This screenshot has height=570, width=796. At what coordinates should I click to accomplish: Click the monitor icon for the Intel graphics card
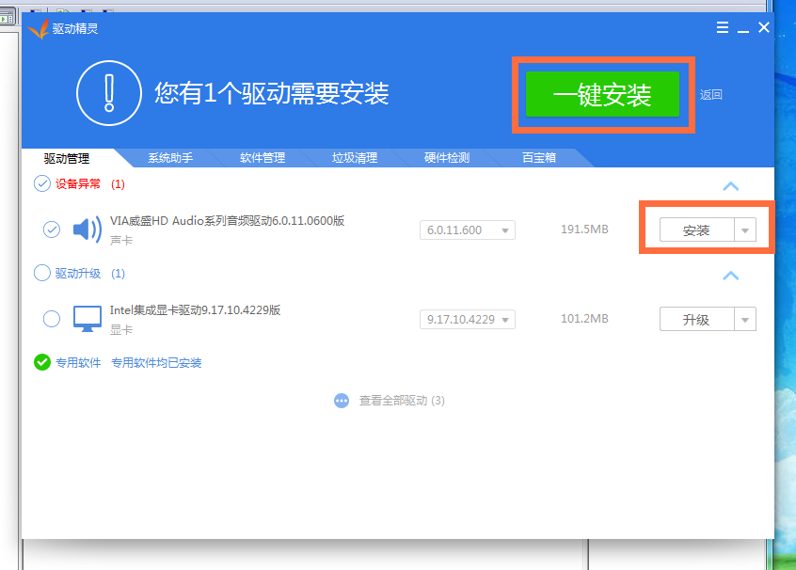point(87,318)
